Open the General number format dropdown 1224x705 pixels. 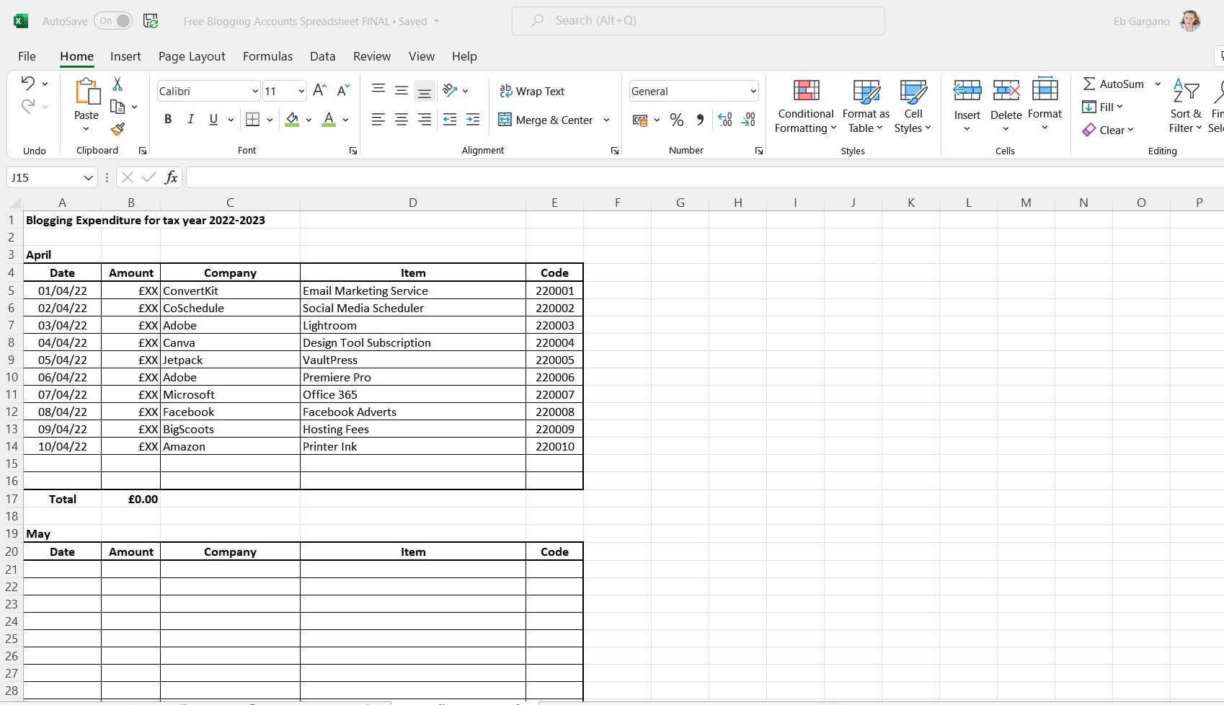point(753,91)
